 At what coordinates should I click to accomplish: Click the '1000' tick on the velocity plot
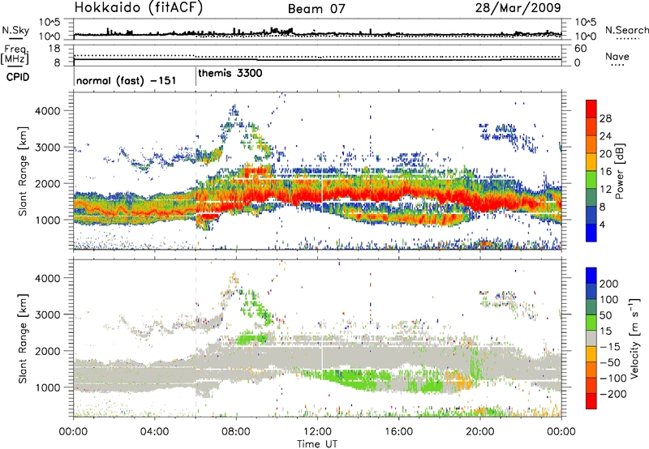coord(47,387)
